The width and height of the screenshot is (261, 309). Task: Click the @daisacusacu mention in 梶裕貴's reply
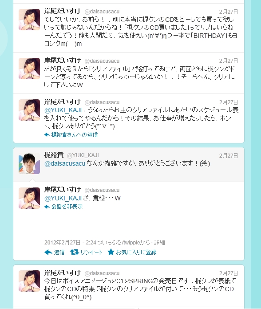coord(65,163)
